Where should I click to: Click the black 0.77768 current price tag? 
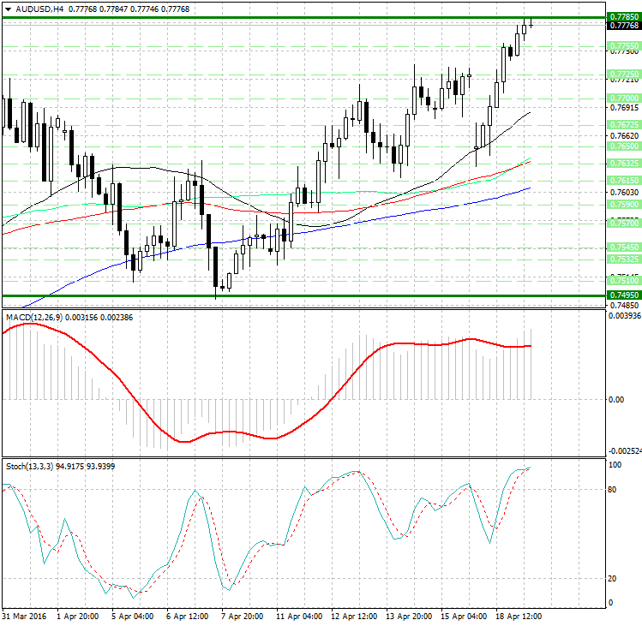[x=622, y=26]
